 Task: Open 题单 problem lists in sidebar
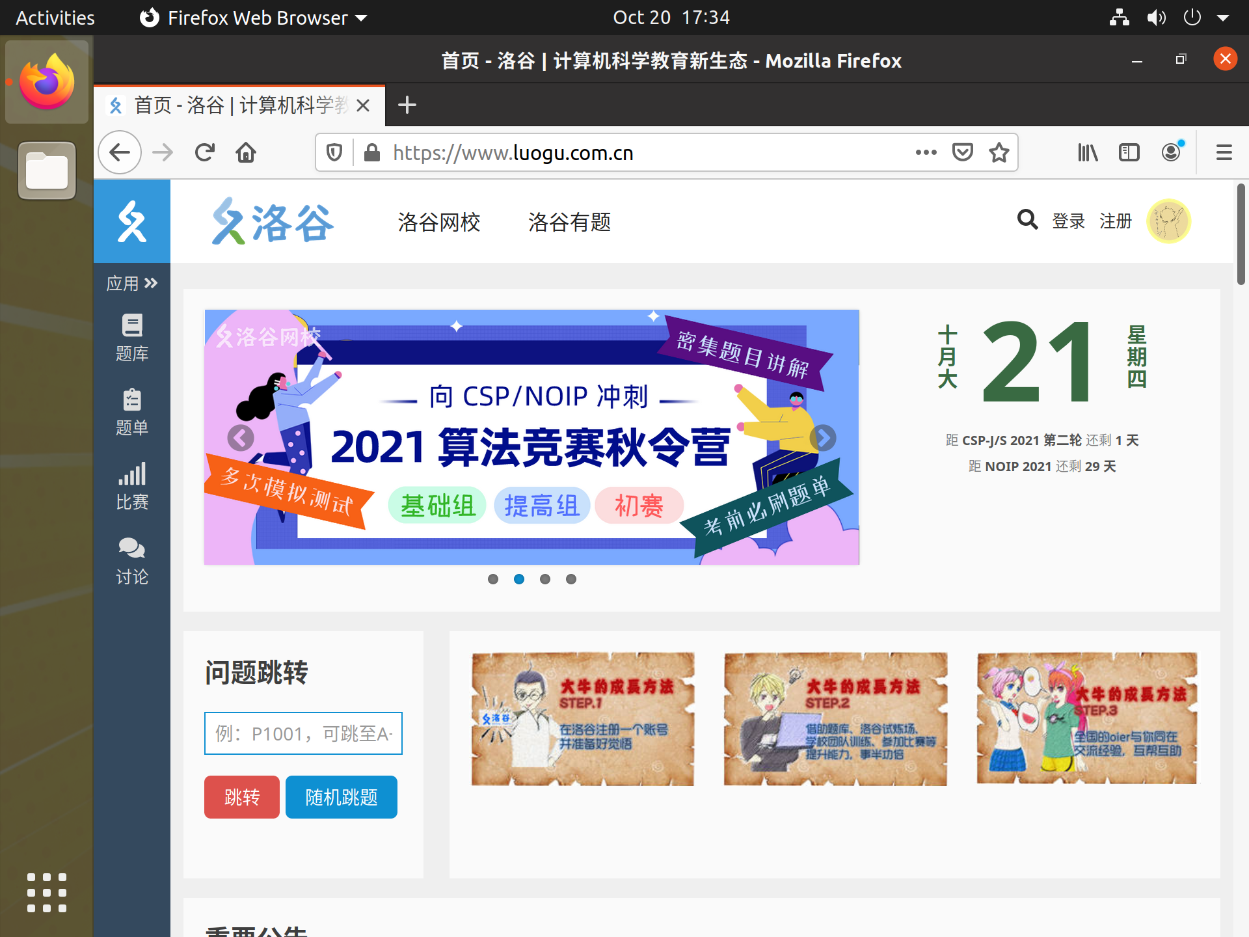coord(132,412)
